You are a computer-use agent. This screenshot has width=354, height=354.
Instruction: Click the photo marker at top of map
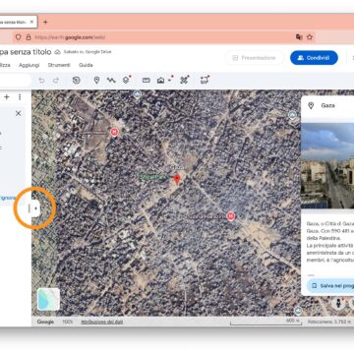click(x=138, y=94)
